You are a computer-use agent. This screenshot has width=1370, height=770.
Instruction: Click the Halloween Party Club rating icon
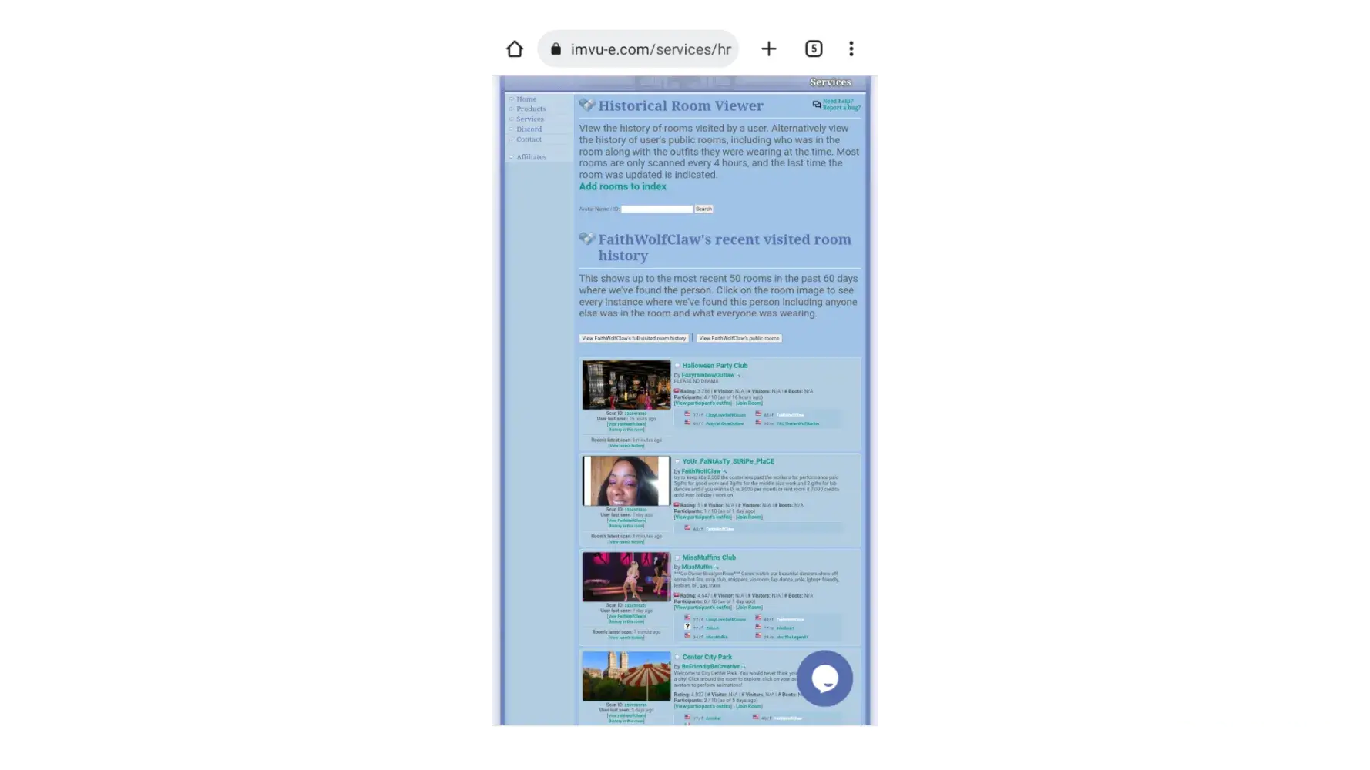coord(677,391)
